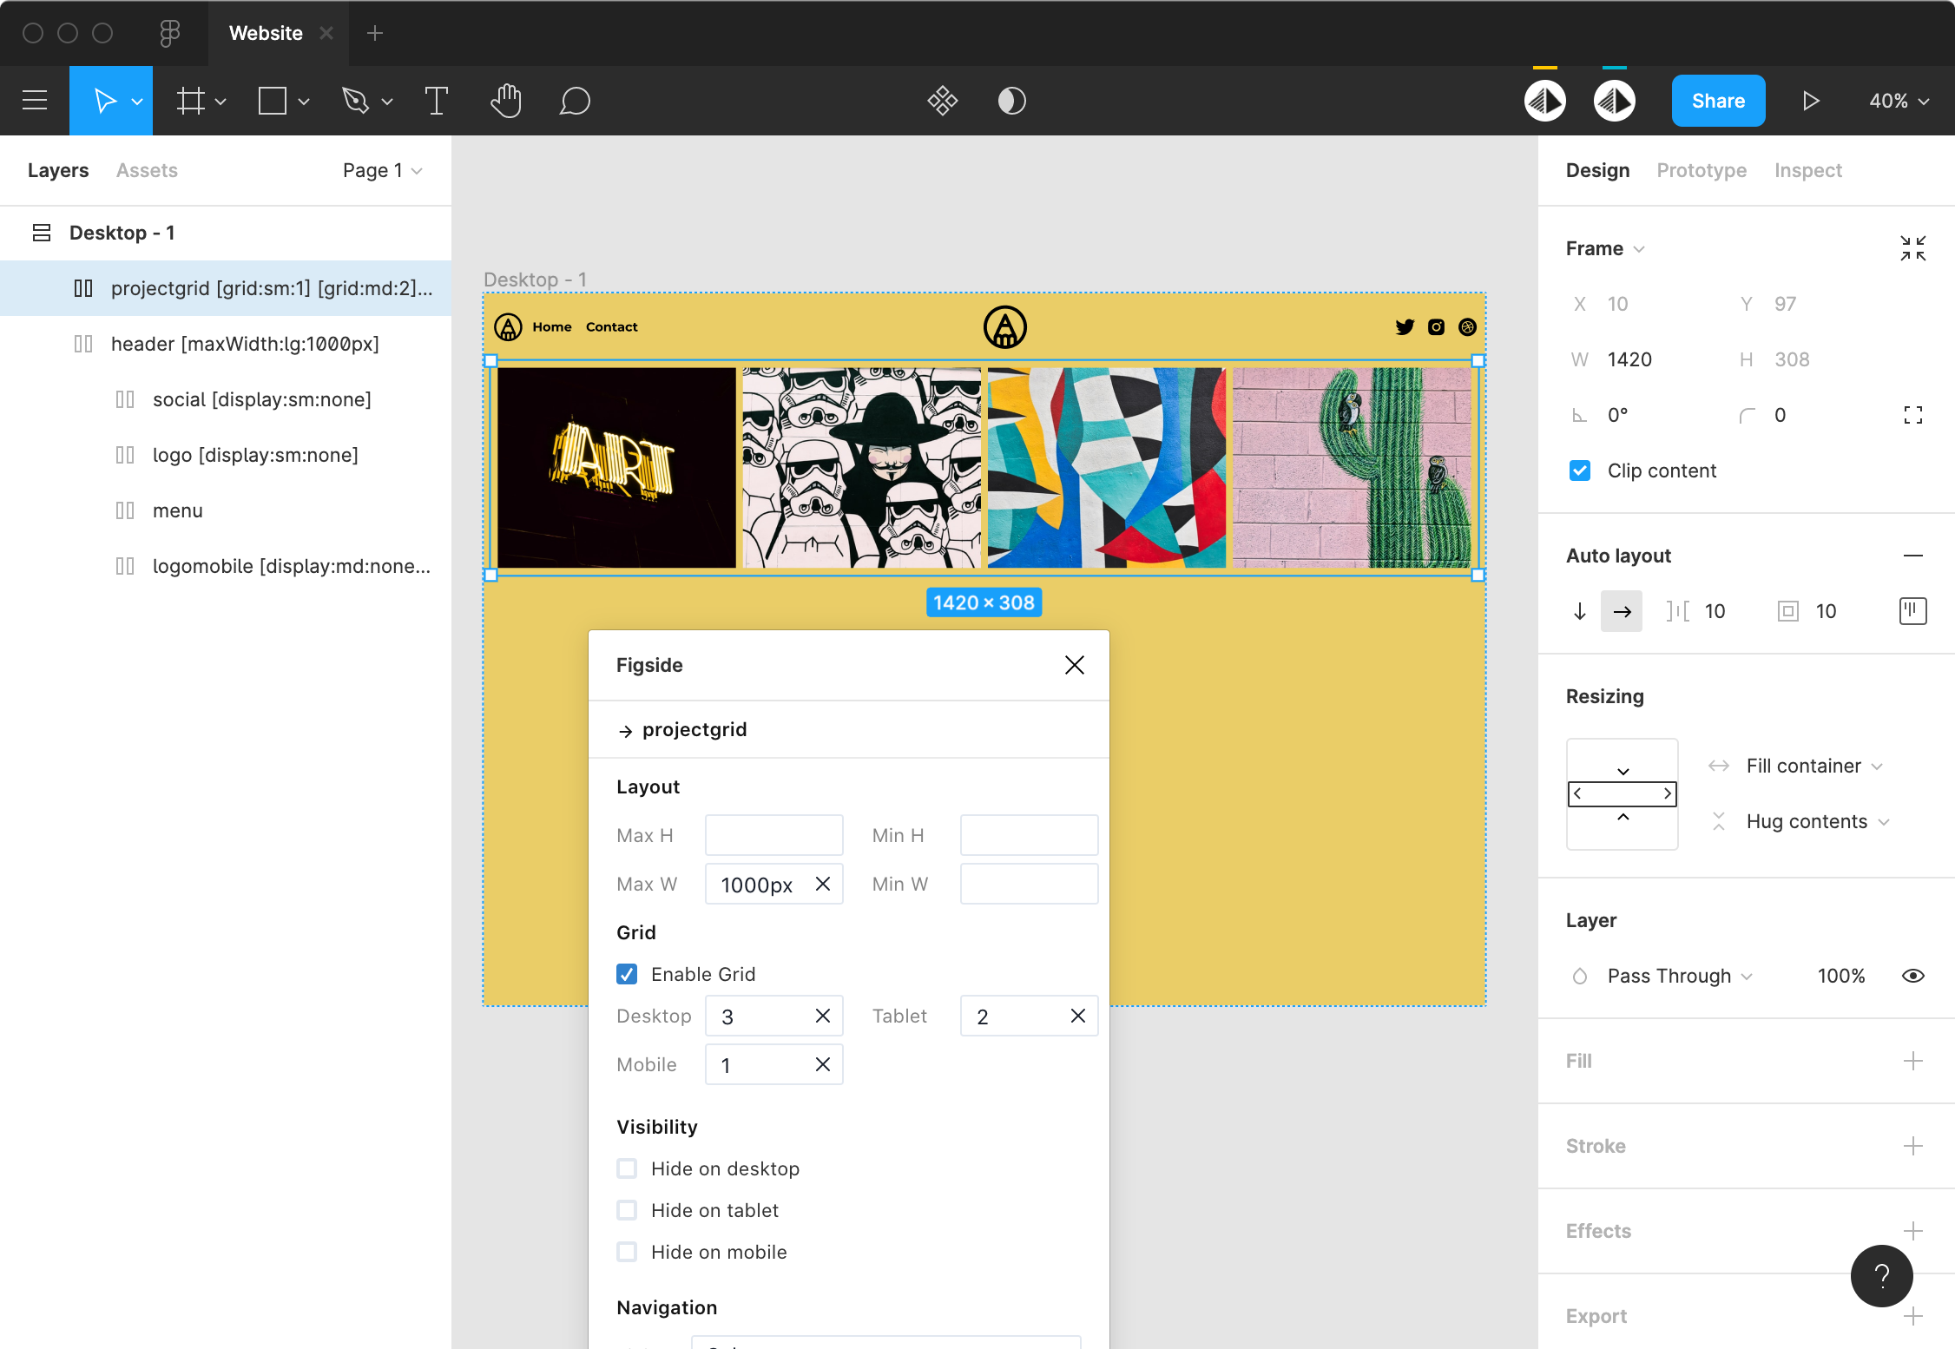Set auto layout direction to horizontal
The image size is (1955, 1349).
point(1622,611)
